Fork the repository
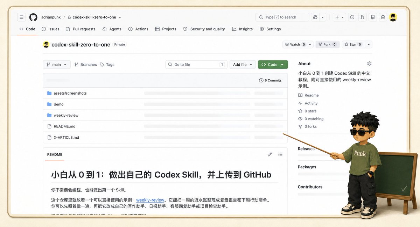420x227 pixels. (328, 44)
